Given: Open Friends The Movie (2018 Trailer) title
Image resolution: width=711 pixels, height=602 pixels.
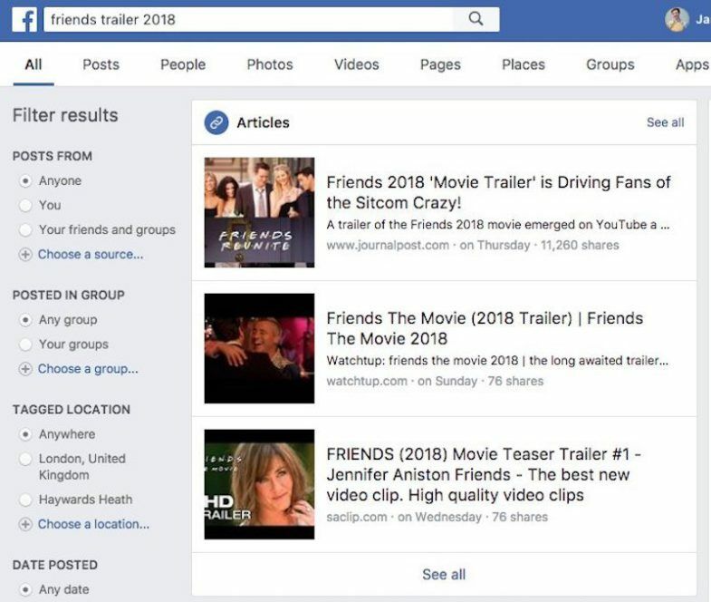Looking at the screenshot, I should 485,328.
